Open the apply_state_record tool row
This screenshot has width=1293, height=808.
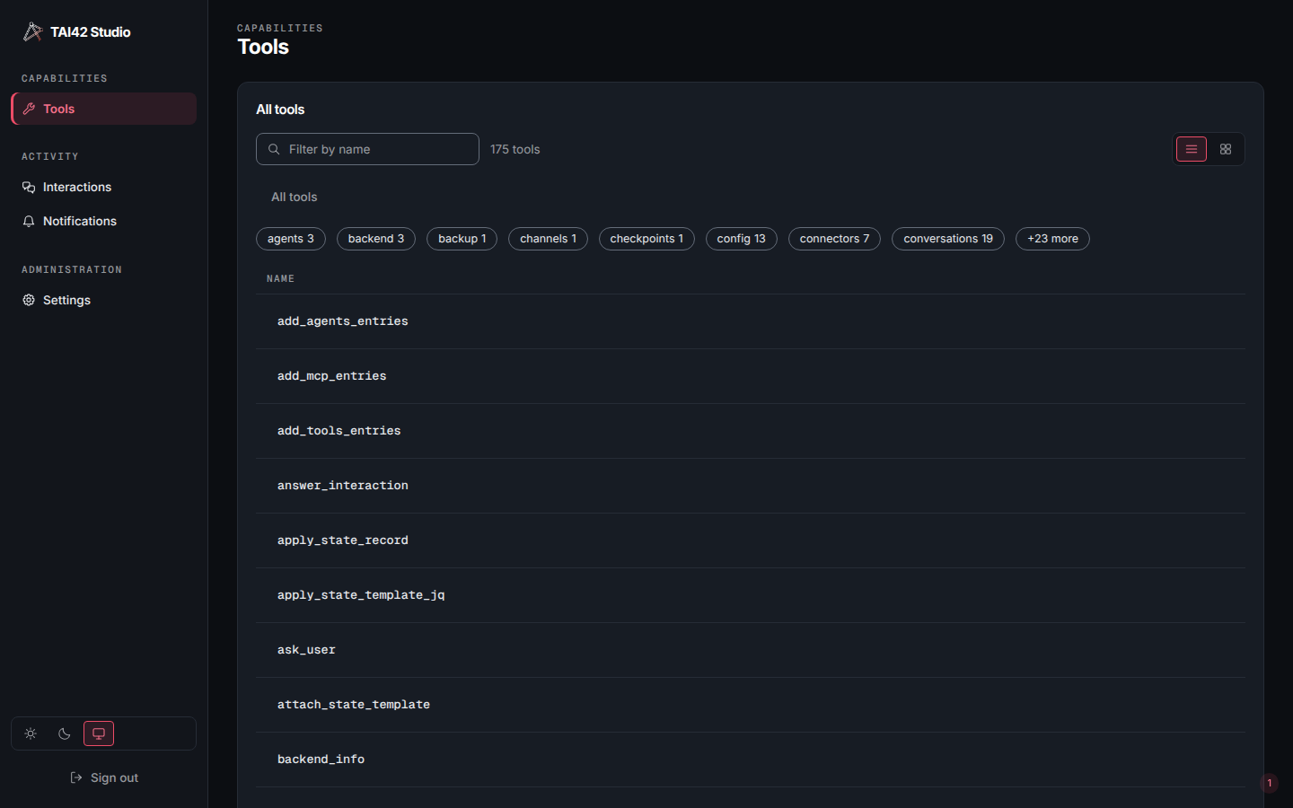[x=751, y=540]
